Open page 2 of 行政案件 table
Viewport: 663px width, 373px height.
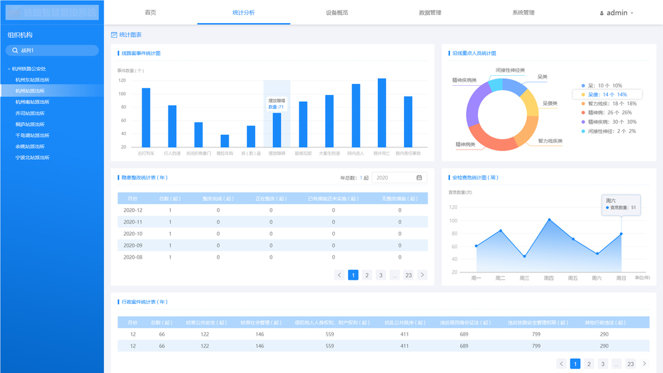(x=589, y=364)
